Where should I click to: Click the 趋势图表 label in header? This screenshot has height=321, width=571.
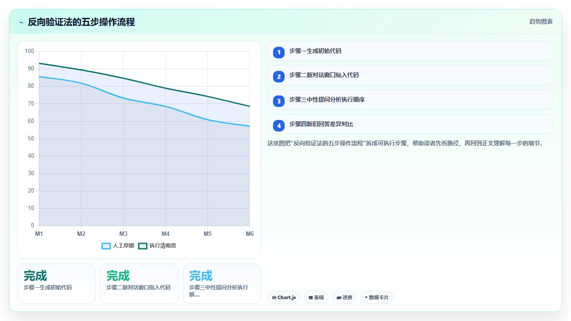pos(541,21)
